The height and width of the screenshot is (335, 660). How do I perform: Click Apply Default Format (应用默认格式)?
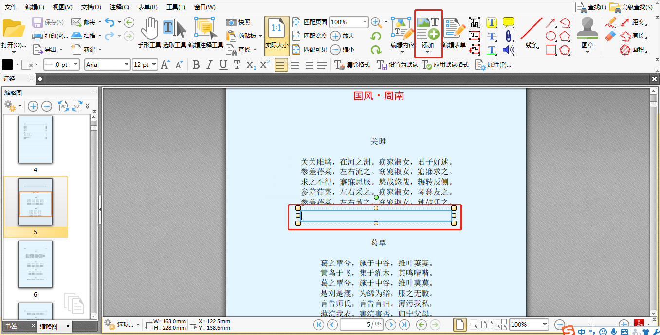pos(445,65)
